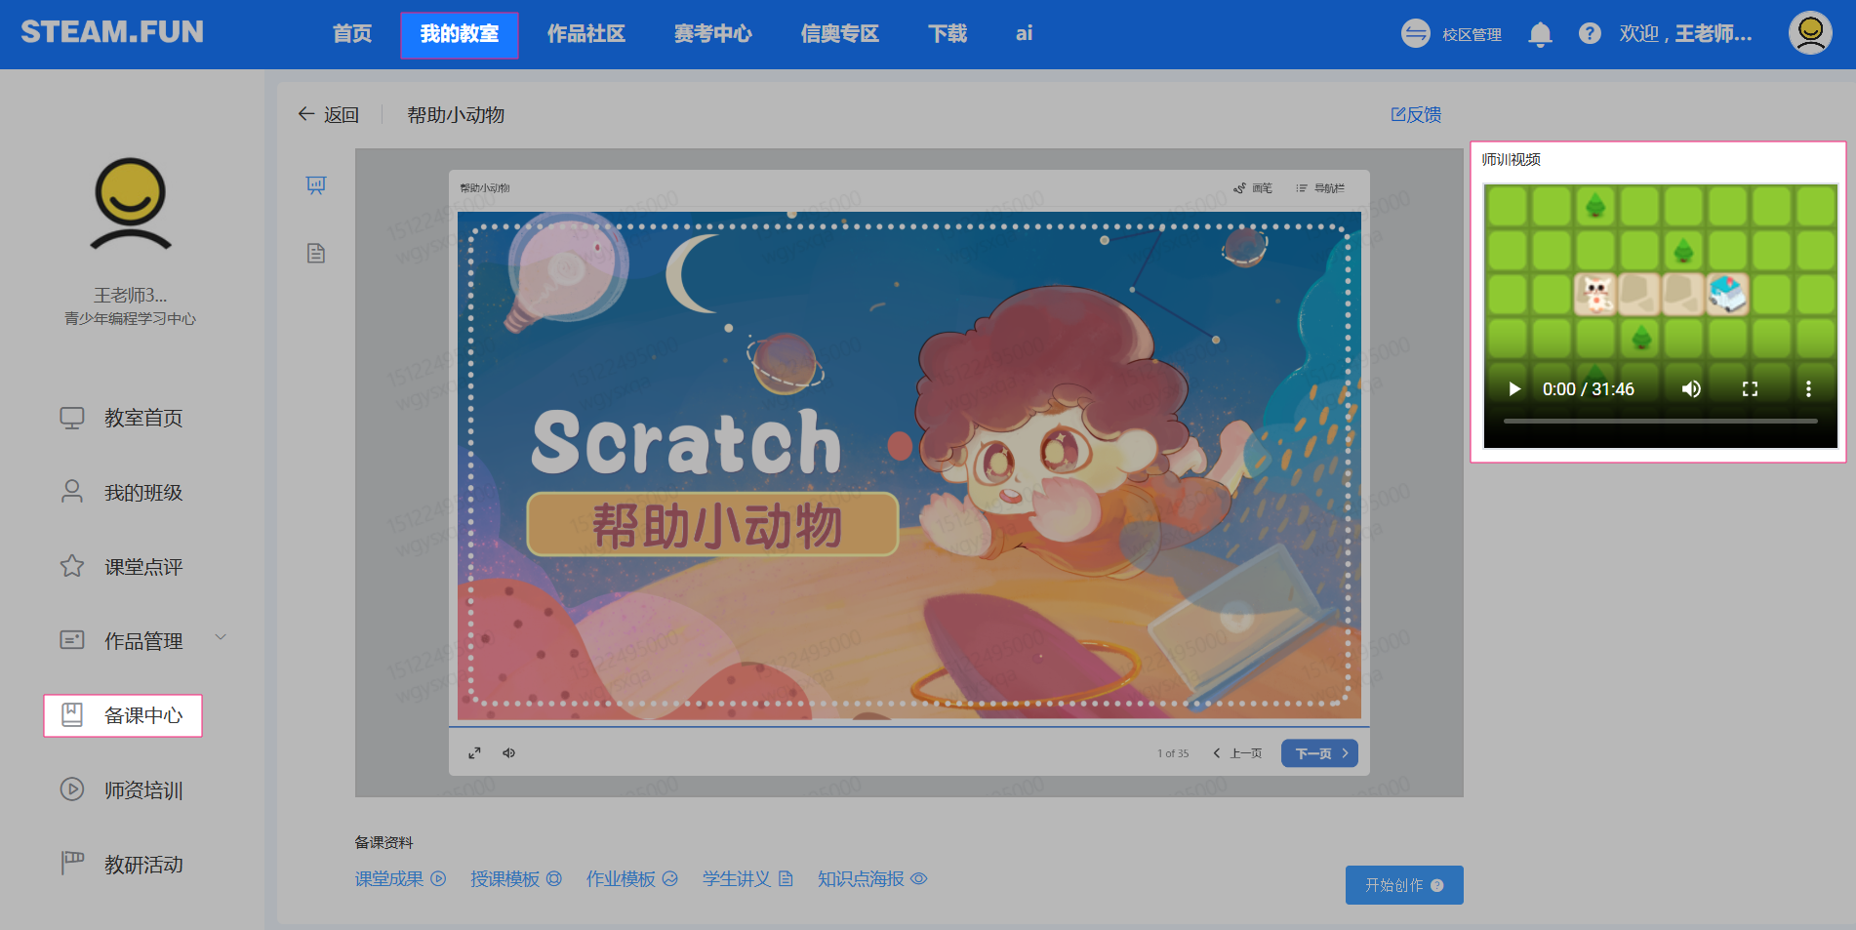The image size is (1856, 930).
Task: Enter fullscreen on the training video
Action: (x=1750, y=389)
